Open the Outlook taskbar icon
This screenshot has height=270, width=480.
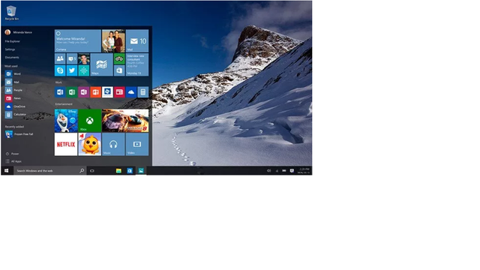tap(130, 170)
